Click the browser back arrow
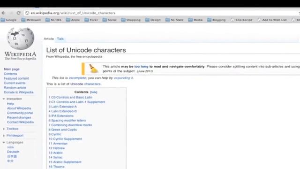 click(x=3, y=13)
